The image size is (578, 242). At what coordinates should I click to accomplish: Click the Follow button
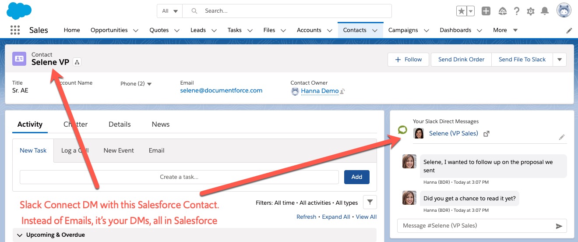tap(408, 60)
